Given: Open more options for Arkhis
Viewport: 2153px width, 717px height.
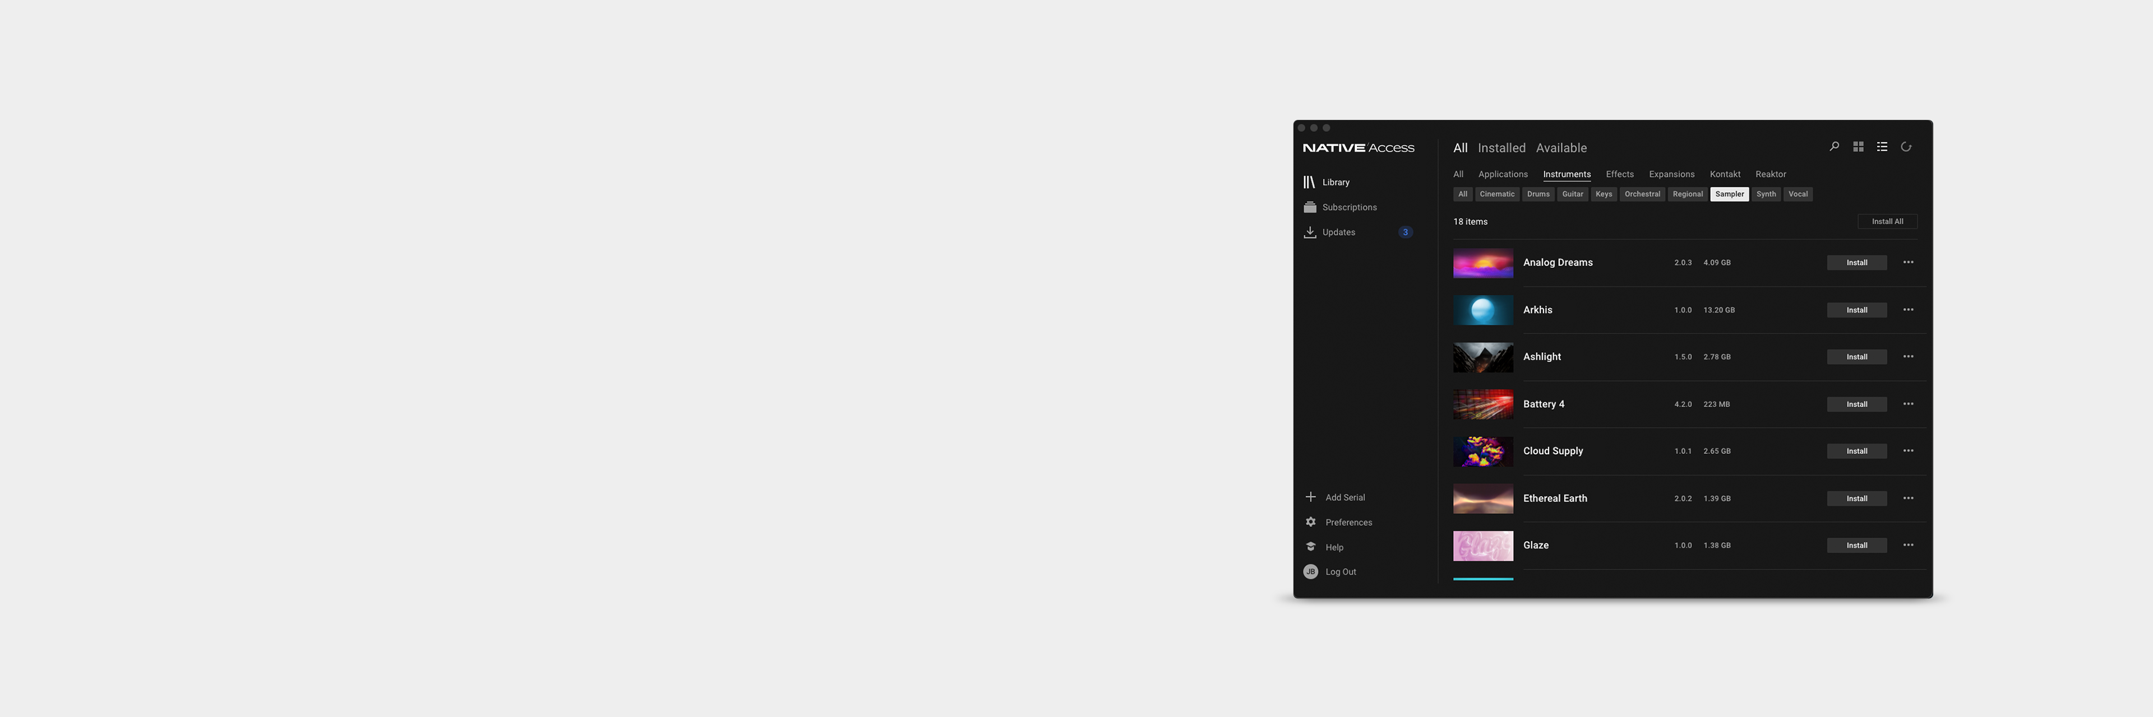Looking at the screenshot, I should coord(1908,310).
